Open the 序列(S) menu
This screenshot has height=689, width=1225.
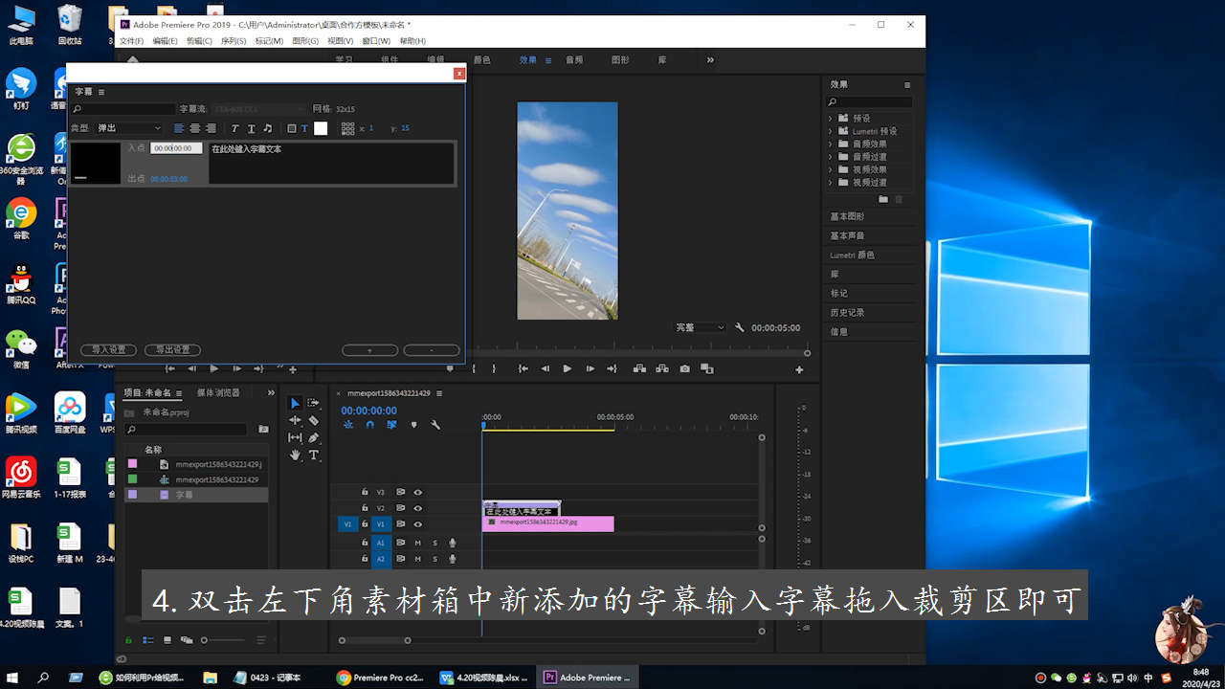point(234,41)
